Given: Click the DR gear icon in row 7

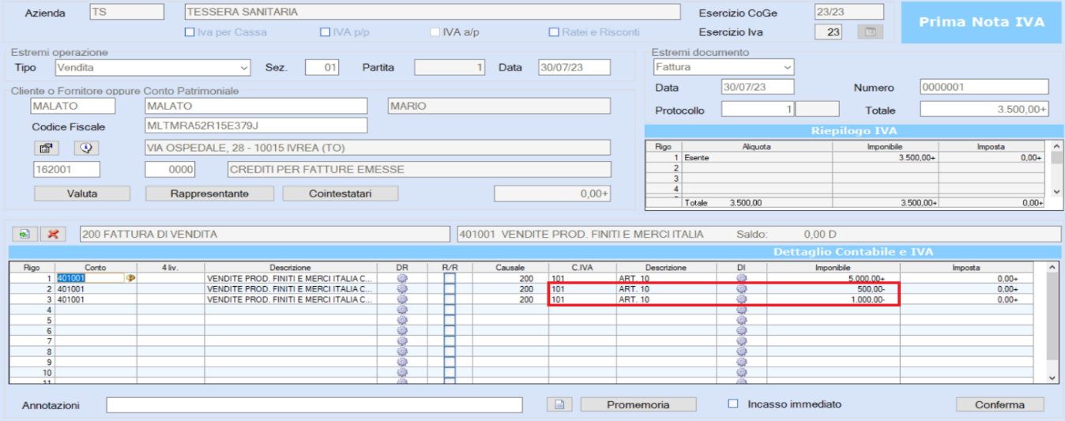Looking at the screenshot, I should (x=401, y=341).
